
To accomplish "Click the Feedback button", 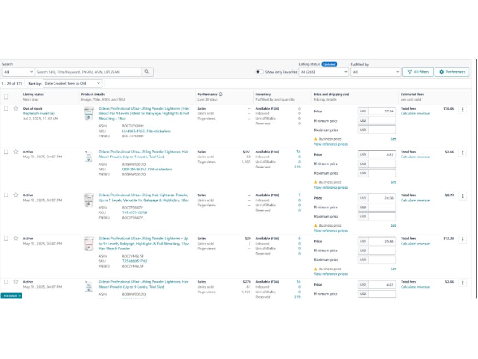I will 11,296.
